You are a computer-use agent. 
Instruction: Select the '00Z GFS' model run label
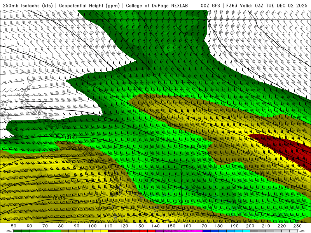[210, 5]
